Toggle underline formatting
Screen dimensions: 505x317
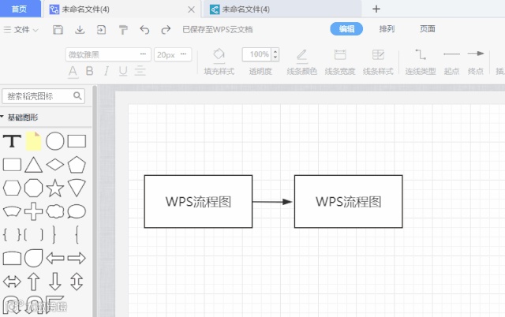click(123, 71)
